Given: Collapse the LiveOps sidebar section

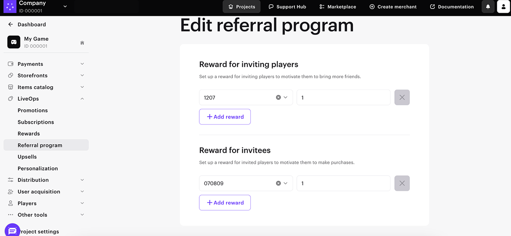Looking at the screenshot, I should (x=82, y=99).
